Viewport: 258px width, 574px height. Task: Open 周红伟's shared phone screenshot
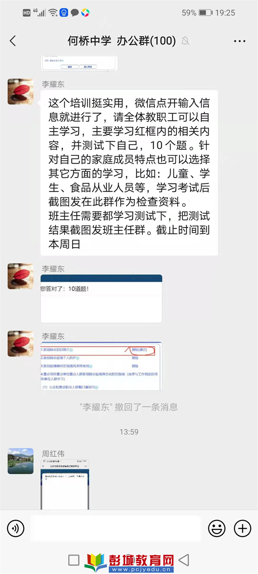[x=65, y=485]
